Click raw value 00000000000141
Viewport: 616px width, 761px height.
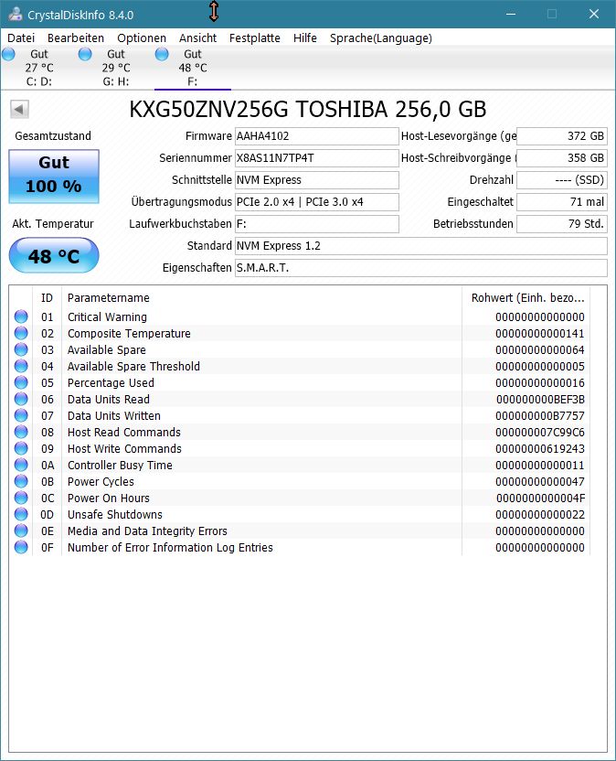pos(540,334)
